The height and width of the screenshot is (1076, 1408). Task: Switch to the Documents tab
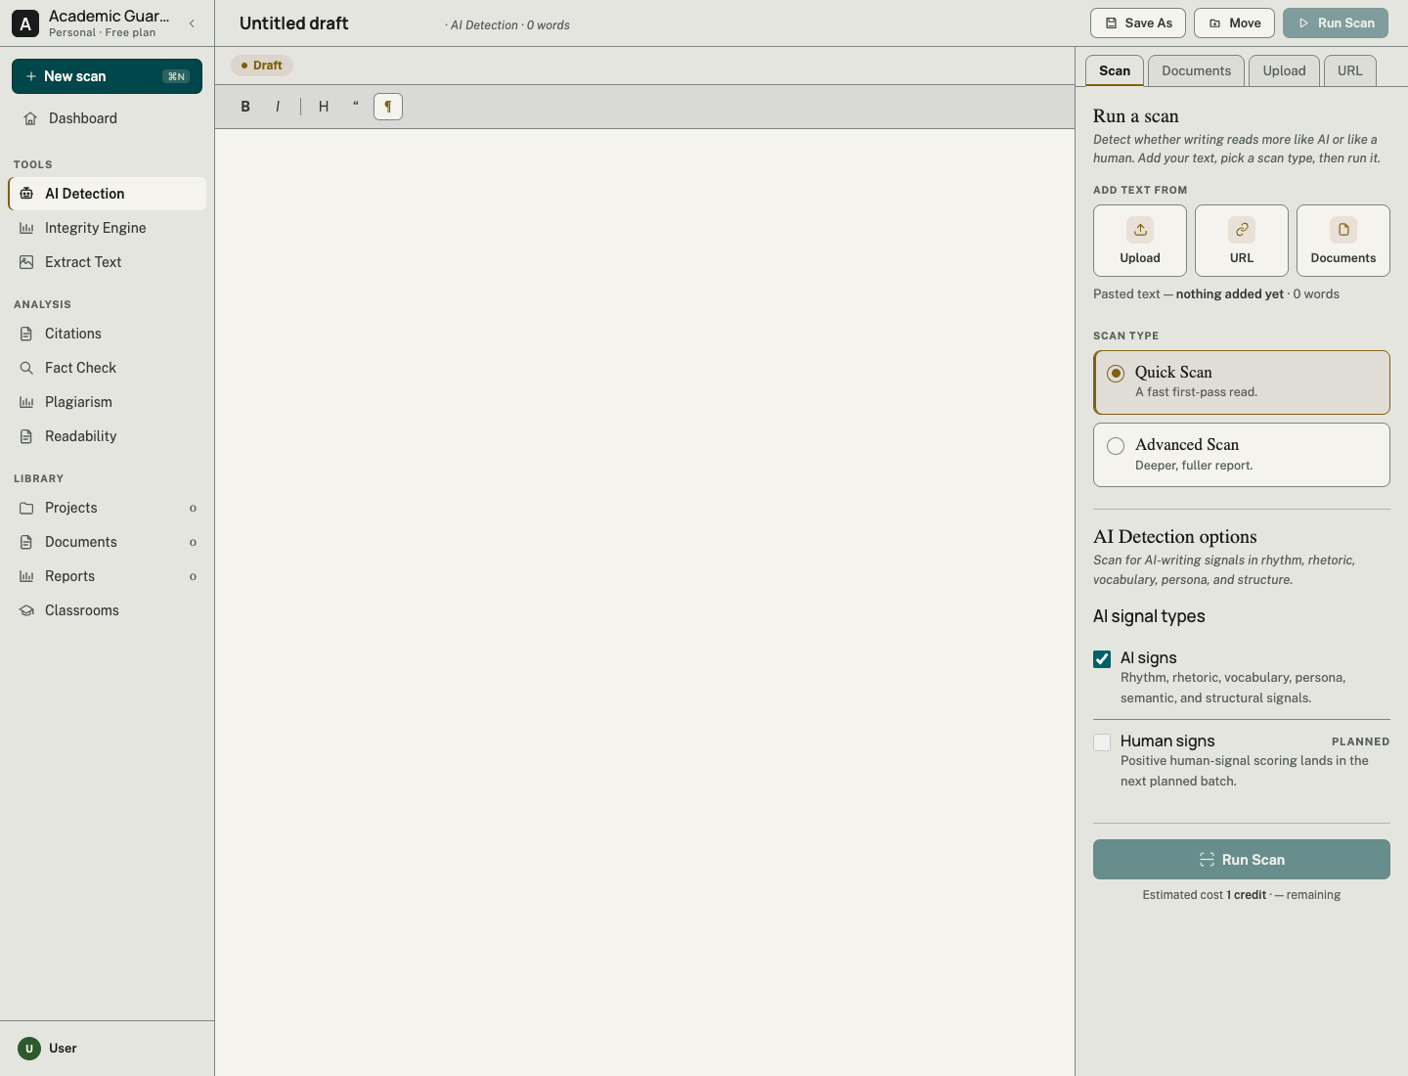click(x=1197, y=70)
